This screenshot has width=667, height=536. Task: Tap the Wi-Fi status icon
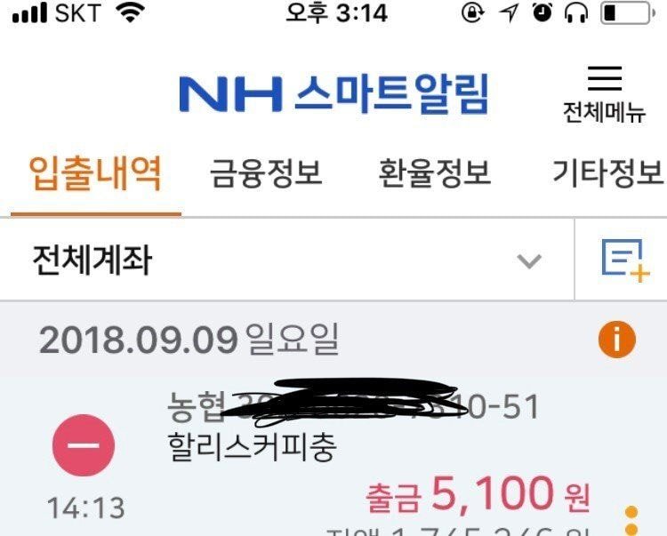coord(130,12)
